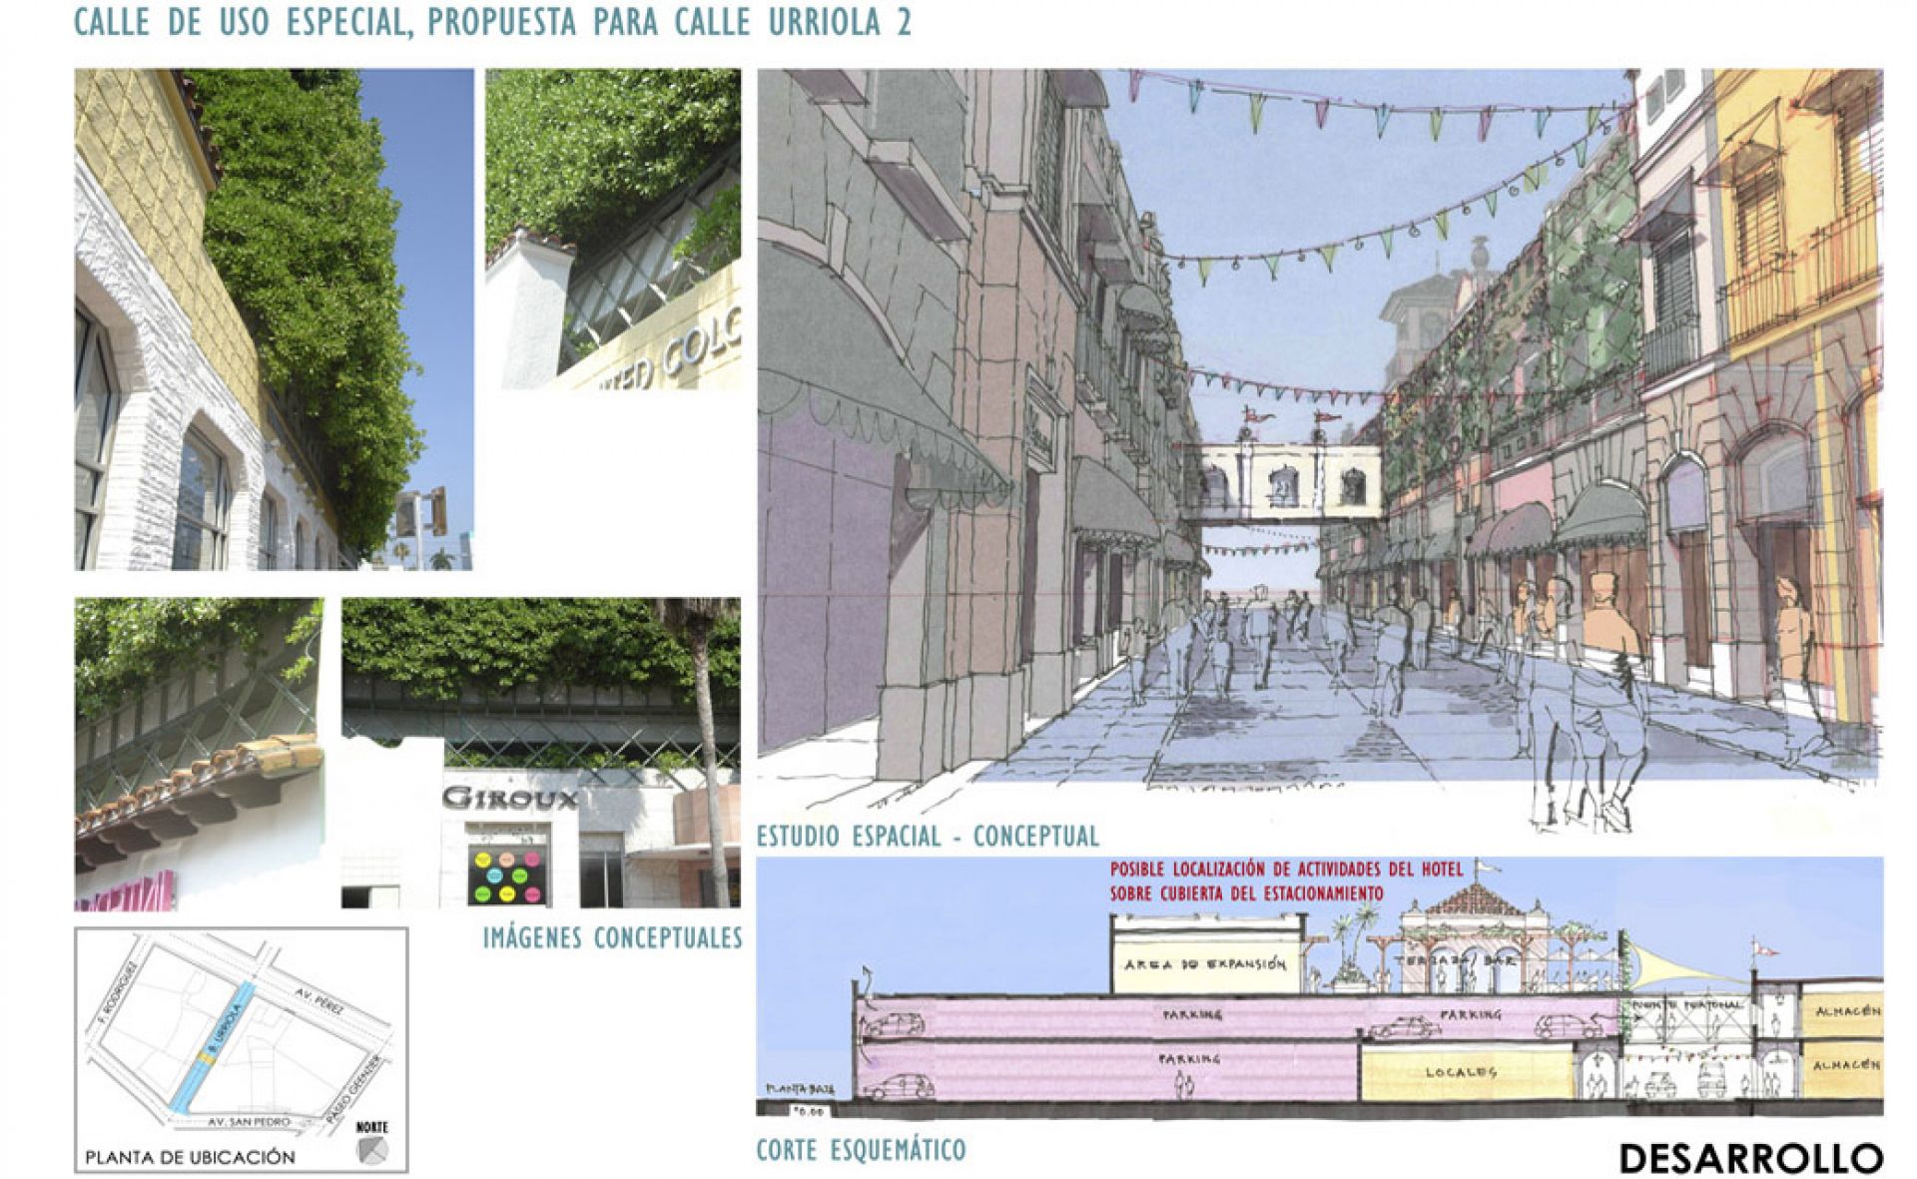Open the Giroux storefront photo
This screenshot has height=1179, width=1917.
coord(540,753)
